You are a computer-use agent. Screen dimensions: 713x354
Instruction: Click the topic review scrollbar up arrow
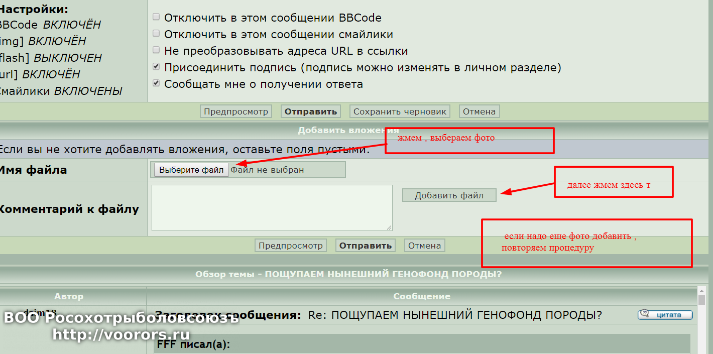tap(701, 291)
